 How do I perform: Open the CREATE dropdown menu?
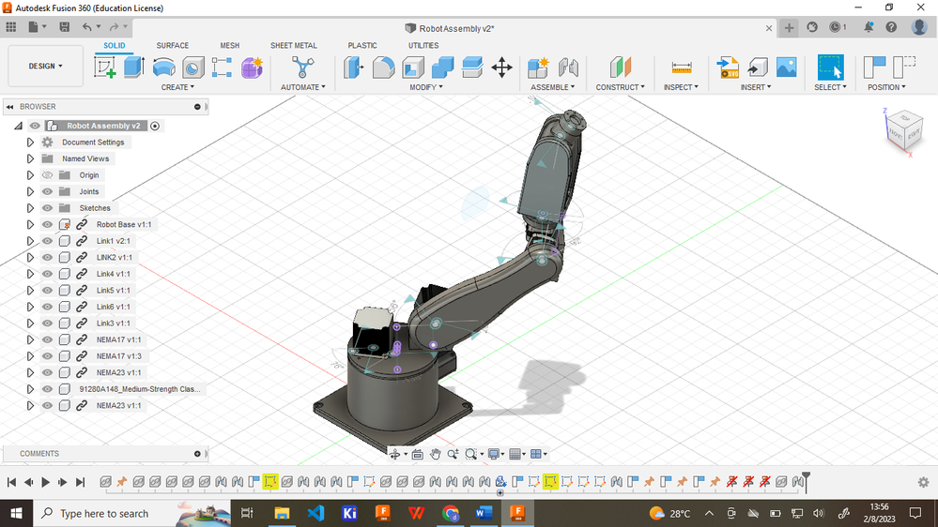(x=177, y=87)
